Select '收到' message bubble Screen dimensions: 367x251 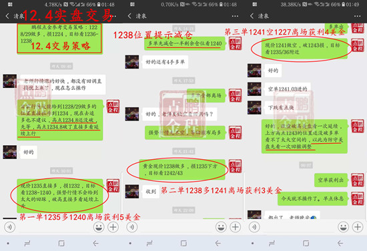[x=151, y=192]
